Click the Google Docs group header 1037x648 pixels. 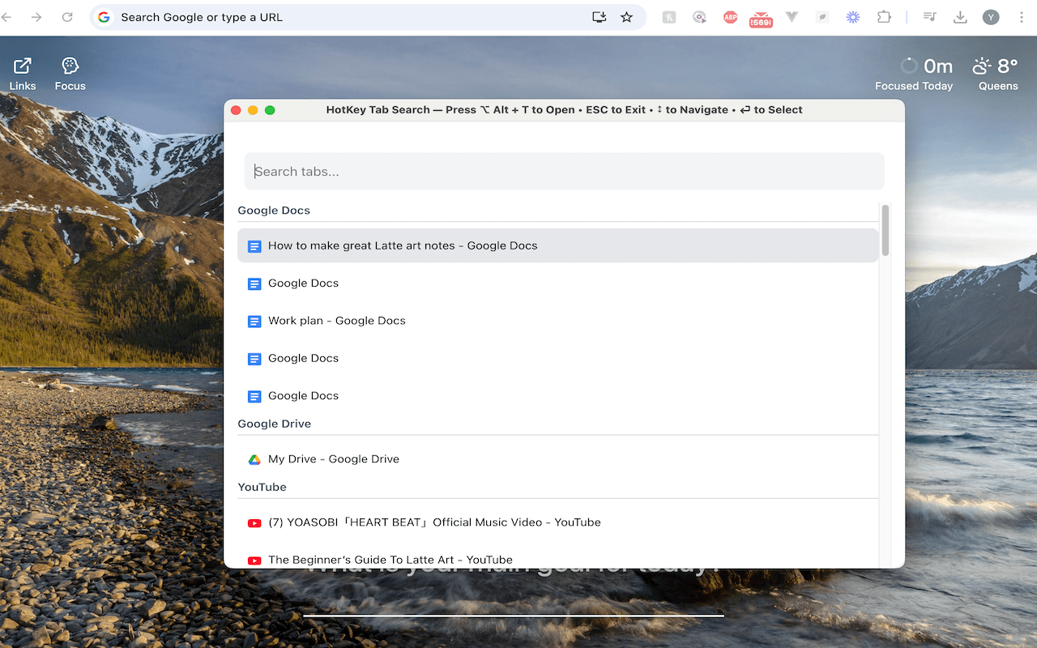pos(274,211)
